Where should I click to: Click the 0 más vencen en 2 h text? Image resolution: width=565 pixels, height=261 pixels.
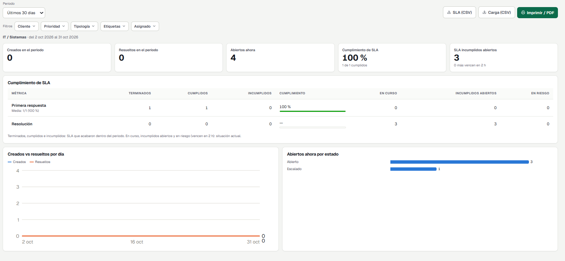470,65
